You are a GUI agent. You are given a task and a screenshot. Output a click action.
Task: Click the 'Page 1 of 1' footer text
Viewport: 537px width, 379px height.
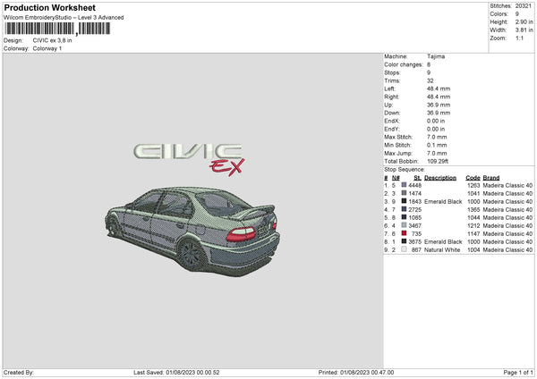click(x=518, y=372)
